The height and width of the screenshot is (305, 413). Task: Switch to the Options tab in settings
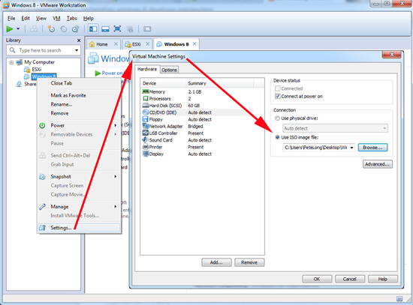click(x=169, y=70)
